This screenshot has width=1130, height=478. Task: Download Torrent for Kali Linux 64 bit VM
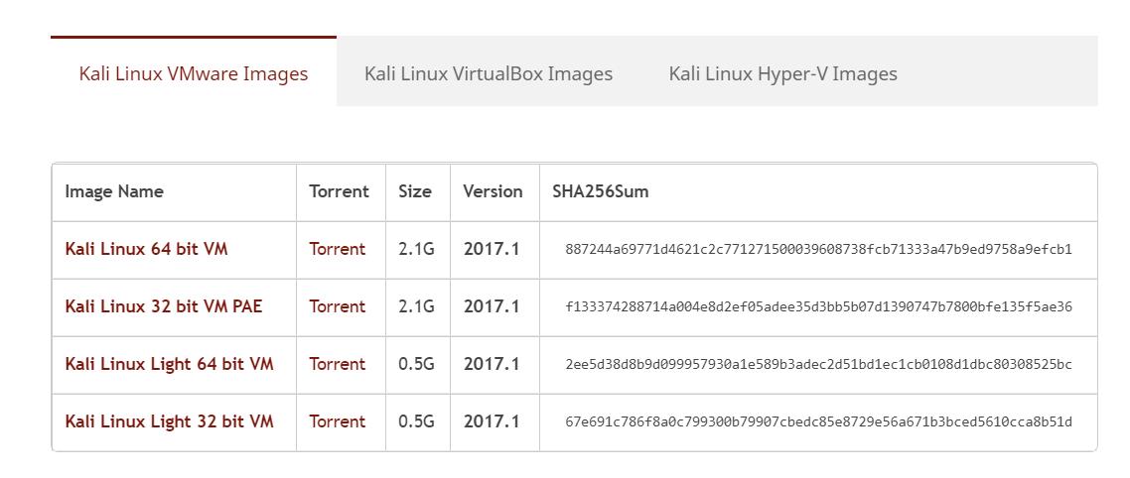coord(338,249)
